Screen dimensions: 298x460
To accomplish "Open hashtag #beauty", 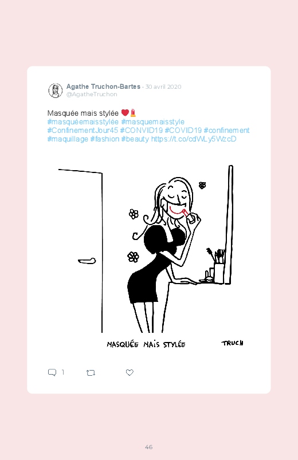I will coord(135,139).
